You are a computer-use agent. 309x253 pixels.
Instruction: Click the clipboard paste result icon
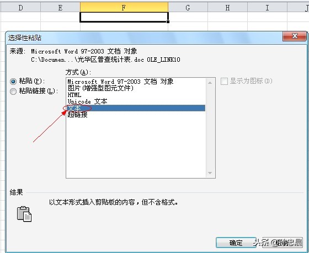tap(24, 214)
